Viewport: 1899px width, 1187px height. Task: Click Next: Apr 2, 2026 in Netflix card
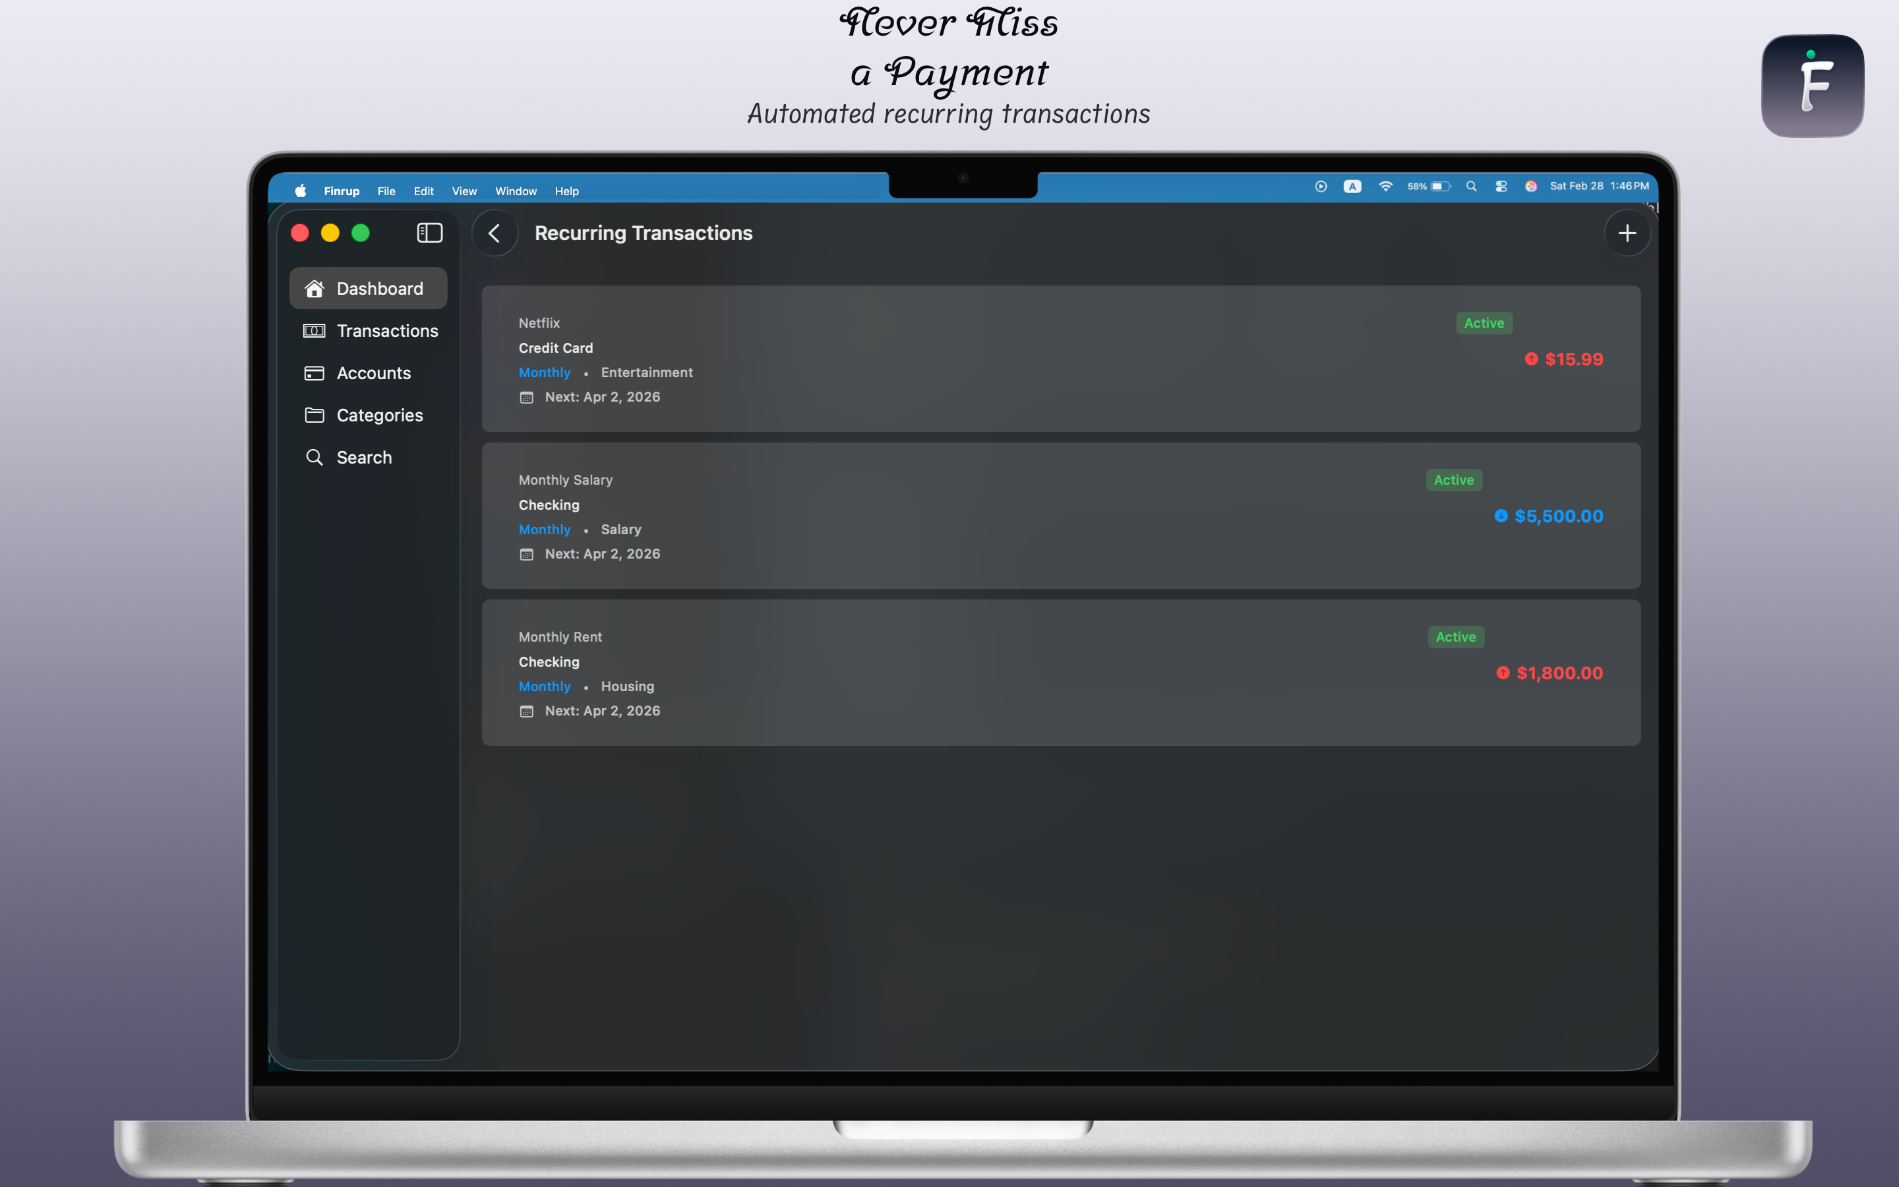point(603,396)
